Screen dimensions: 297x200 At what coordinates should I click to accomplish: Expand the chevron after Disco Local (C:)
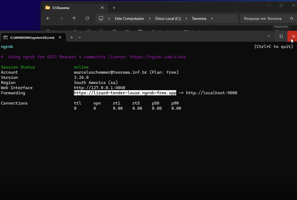point(186,18)
